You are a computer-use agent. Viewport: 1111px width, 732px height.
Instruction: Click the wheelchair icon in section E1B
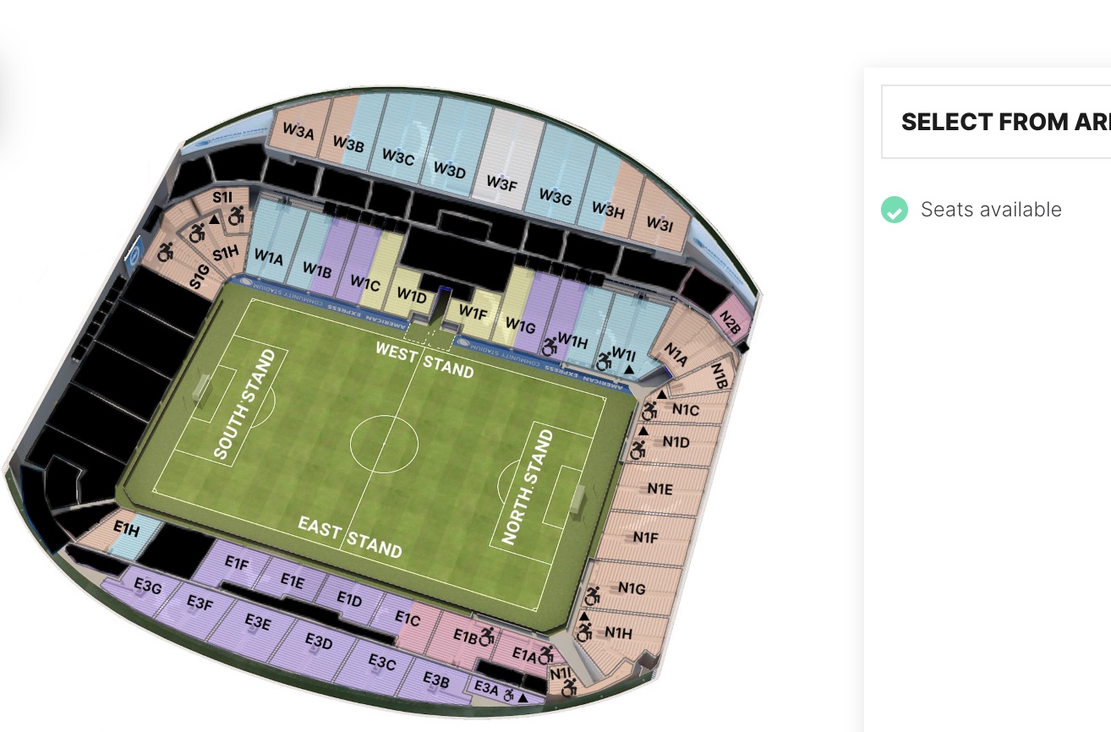(486, 635)
